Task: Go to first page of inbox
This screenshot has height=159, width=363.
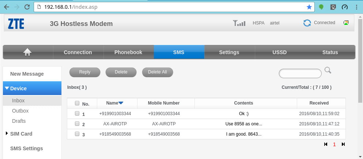Action: click(326, 144)
